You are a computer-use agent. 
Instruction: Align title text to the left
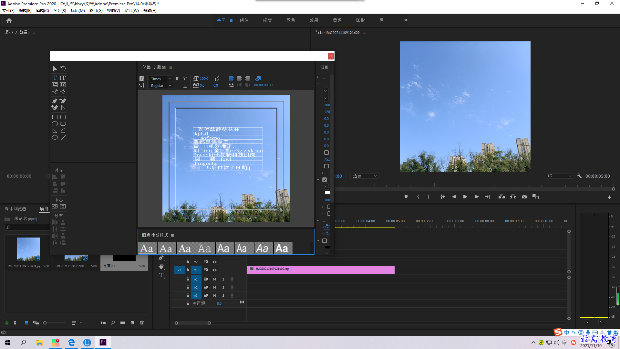(231, 79)
